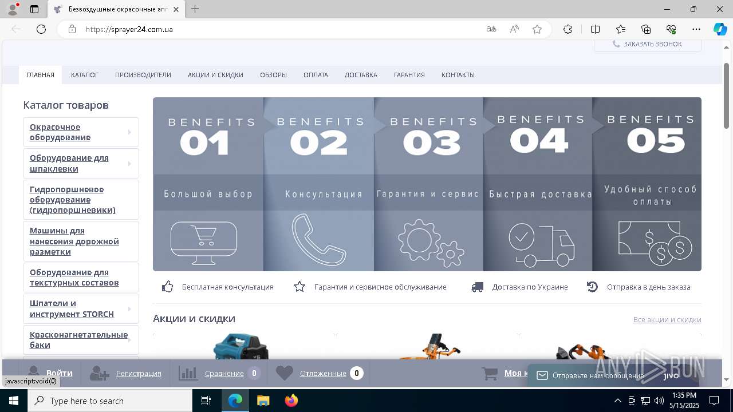Expand Оборудование для шпаклевки submenu arrow
Image resolution: width=733 pixels, height=412 pixels.
pyautogui.click(x=129, y=164)
